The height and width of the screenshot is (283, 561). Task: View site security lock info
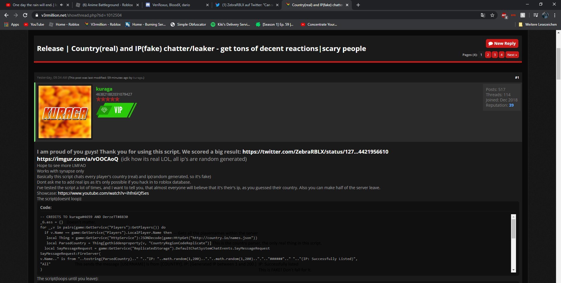pyautogui.click(x=37, y=15)
